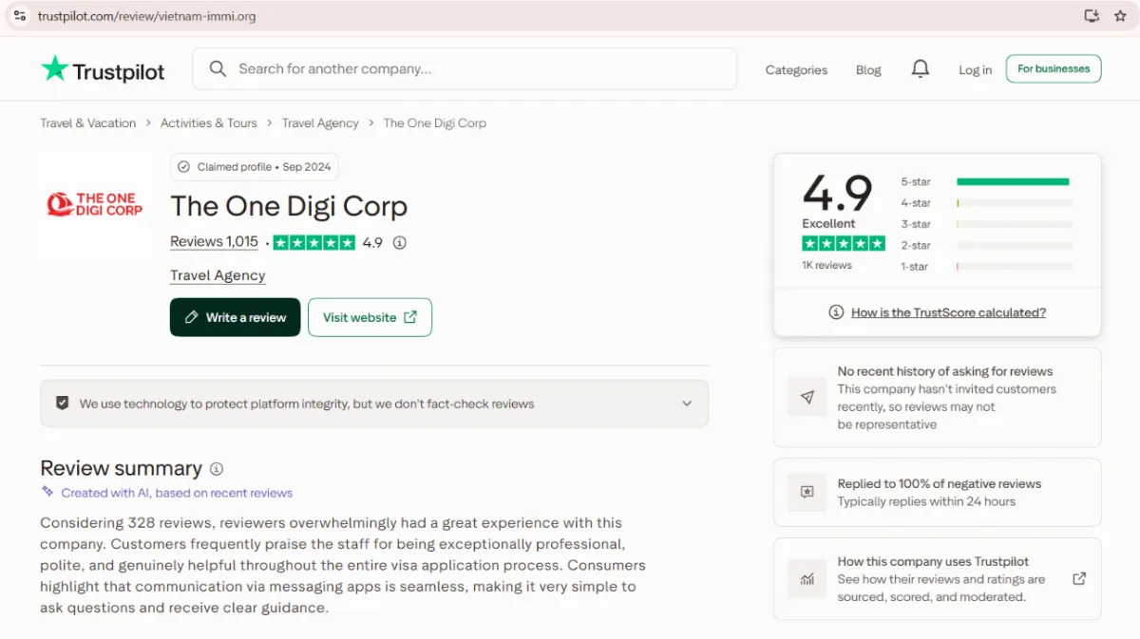Click the TrustScore info icon beside 4.9
This screenshot has width=1140, height=639.
[x=400, y=243]
